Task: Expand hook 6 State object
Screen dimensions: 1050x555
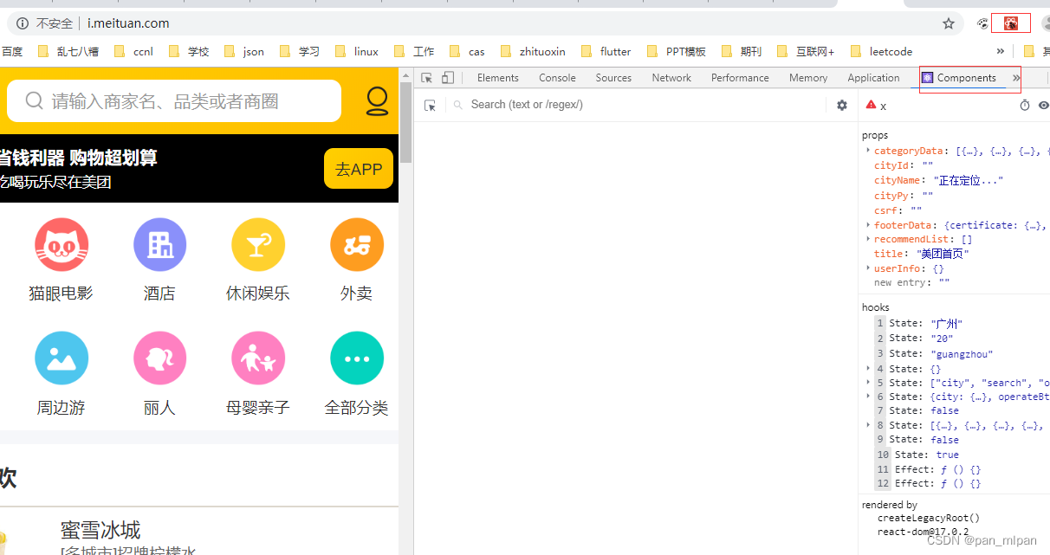Action: coord(868,397)
